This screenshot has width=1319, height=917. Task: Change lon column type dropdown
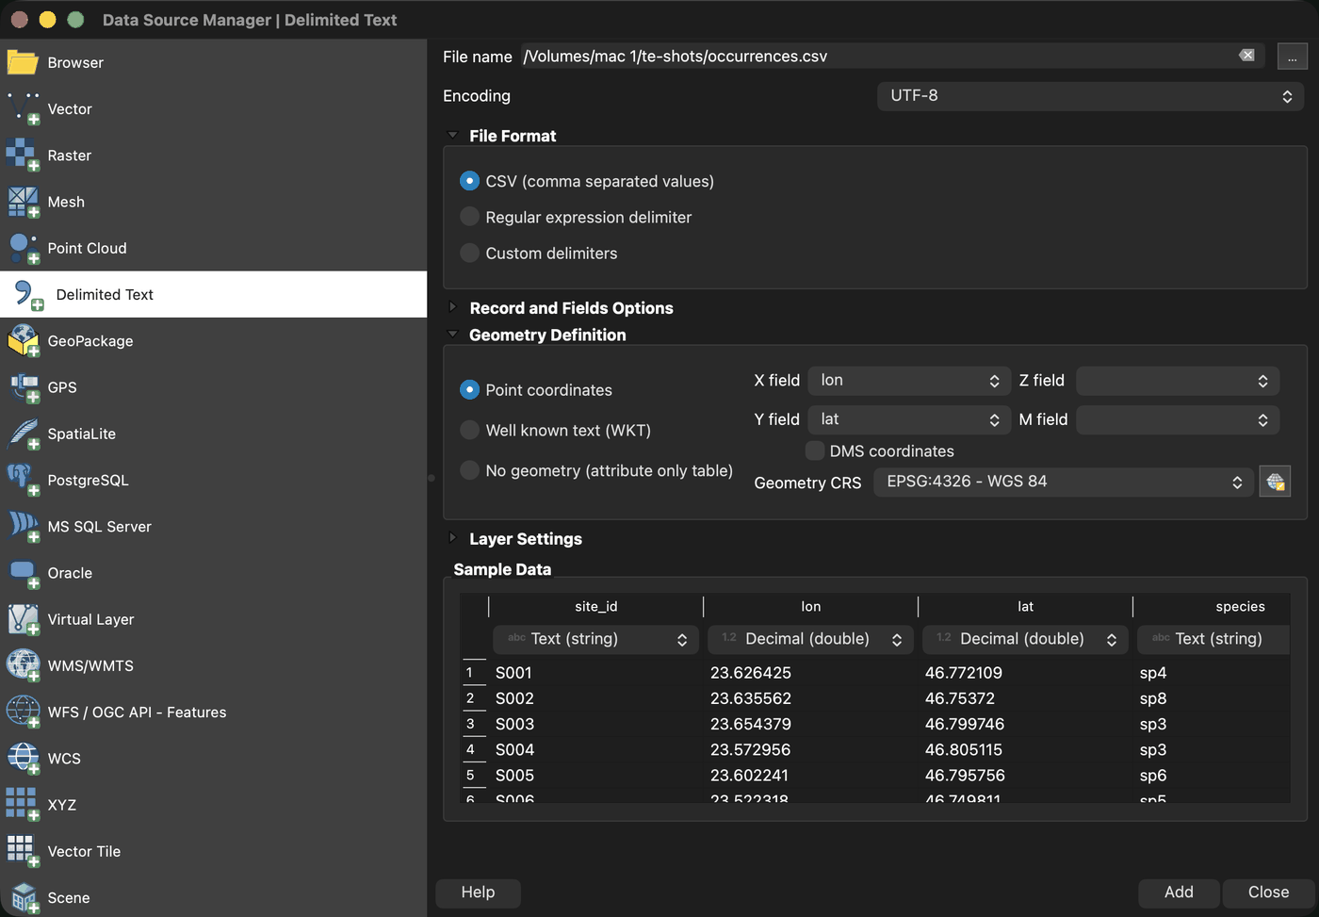[810, 639]
